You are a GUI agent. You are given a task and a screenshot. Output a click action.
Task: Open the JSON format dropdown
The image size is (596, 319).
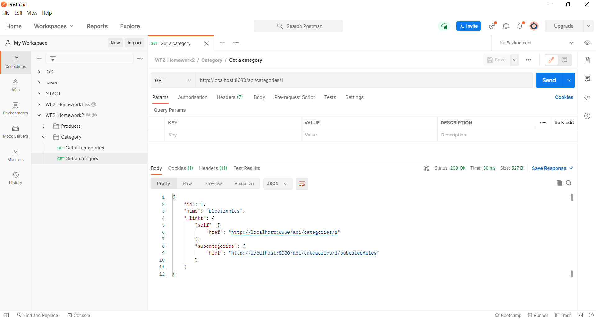pyautogui.click(x=277, y=184)
